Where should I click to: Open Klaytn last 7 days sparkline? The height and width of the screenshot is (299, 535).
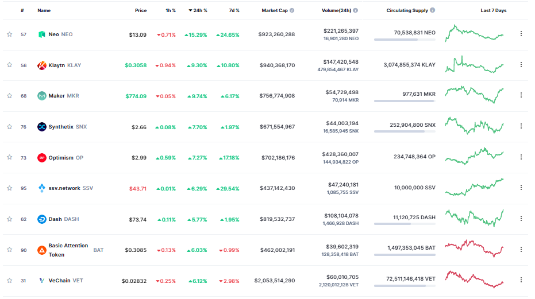coord(474,64)
